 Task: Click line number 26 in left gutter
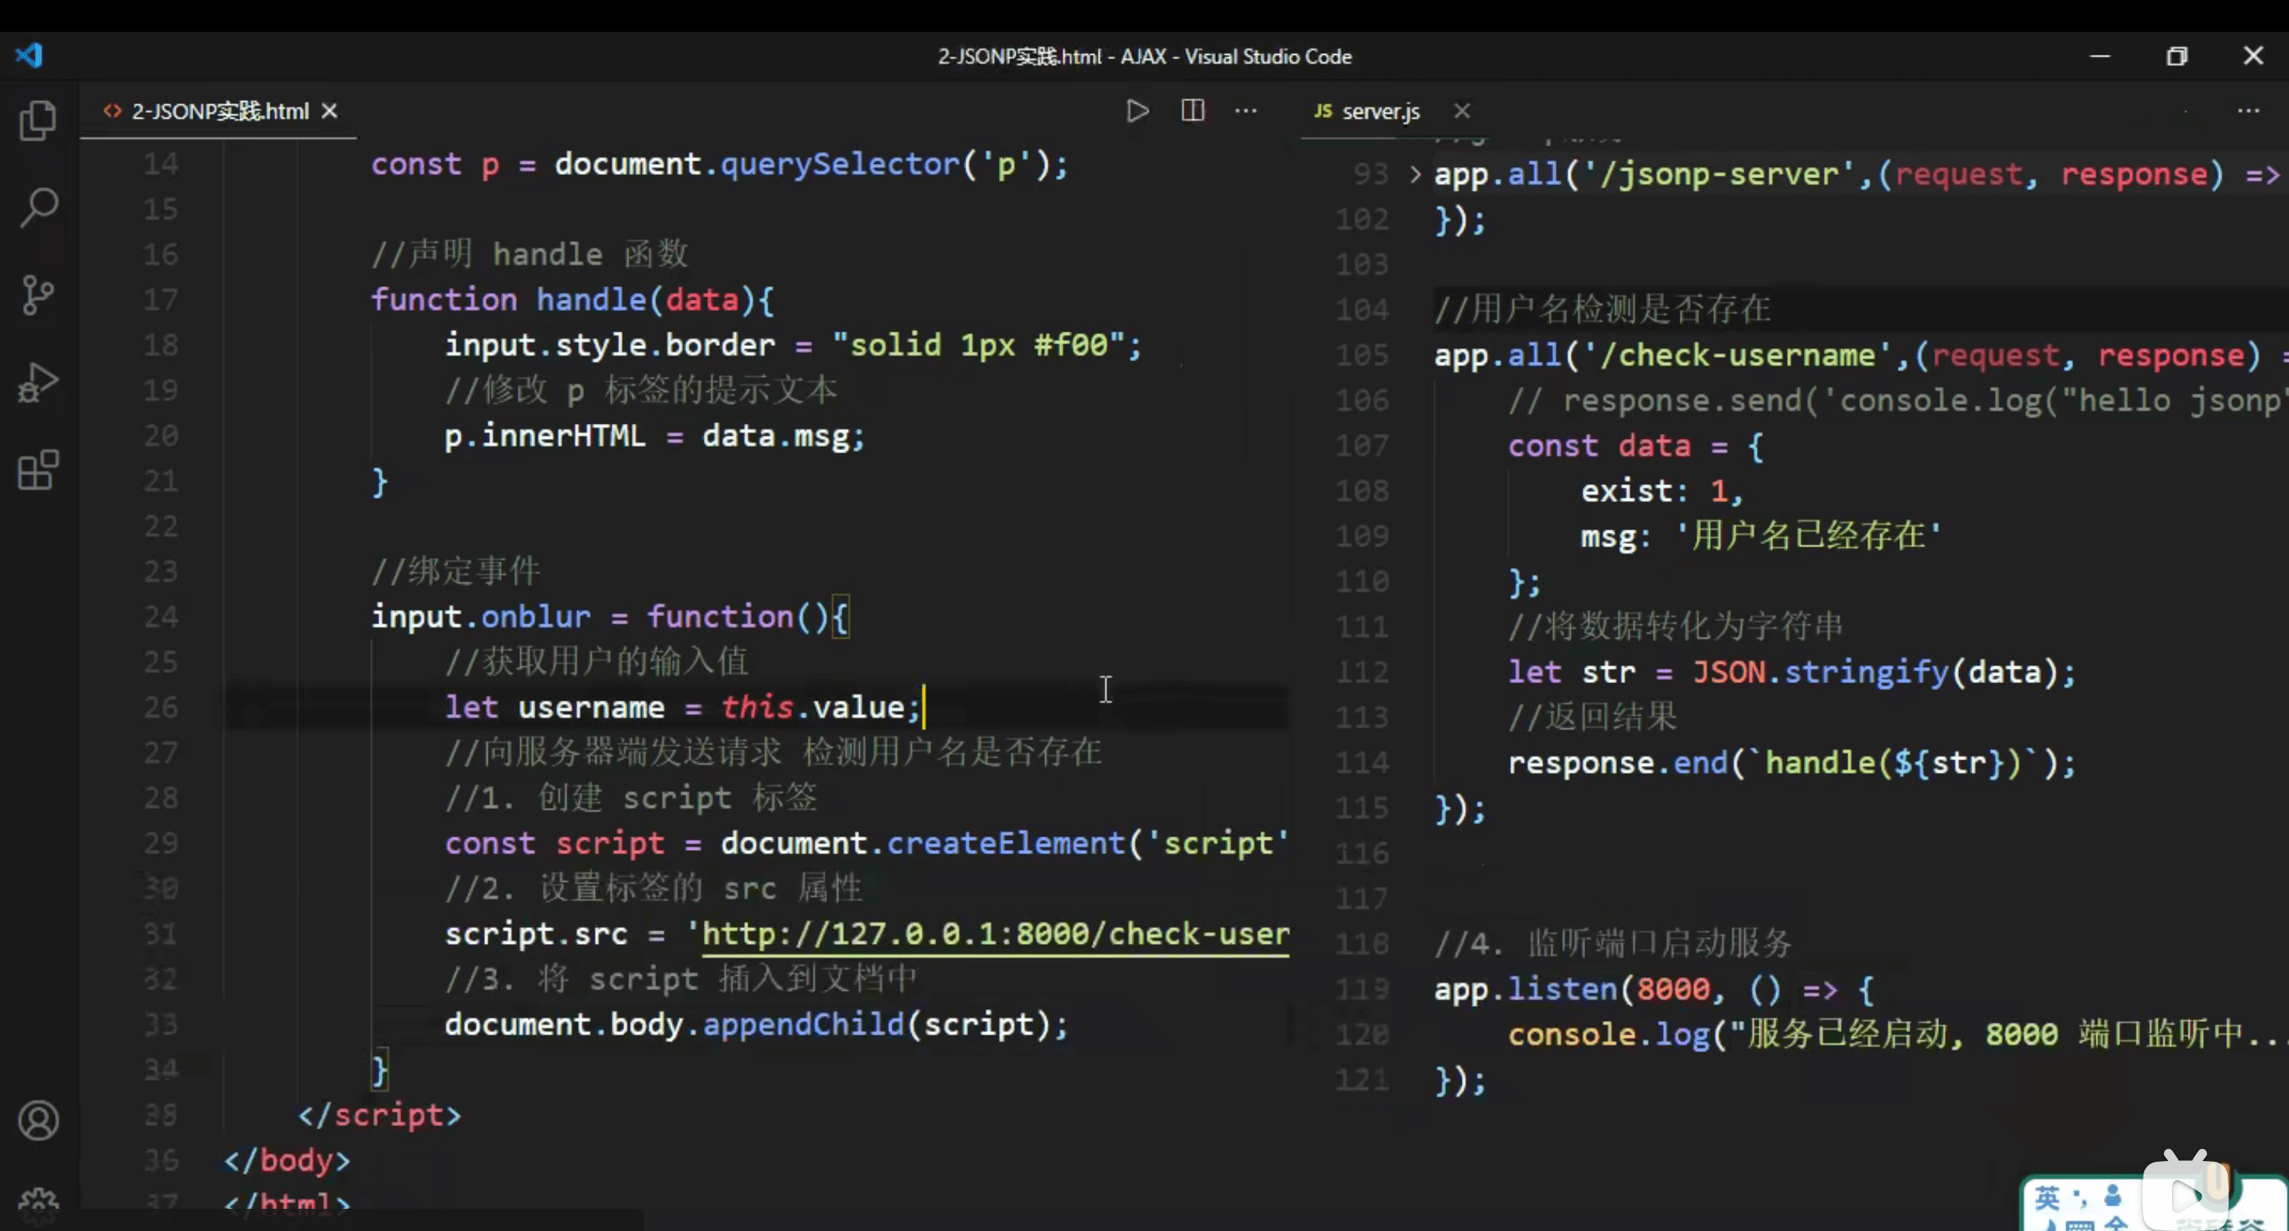(161, 708)
